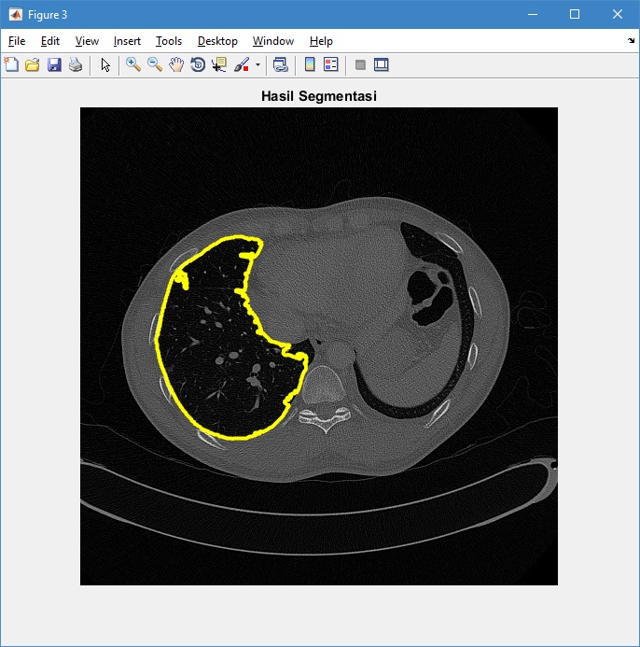Toggle the Data Cursor tool
The image size is (640, 647).
coord(219,64)
